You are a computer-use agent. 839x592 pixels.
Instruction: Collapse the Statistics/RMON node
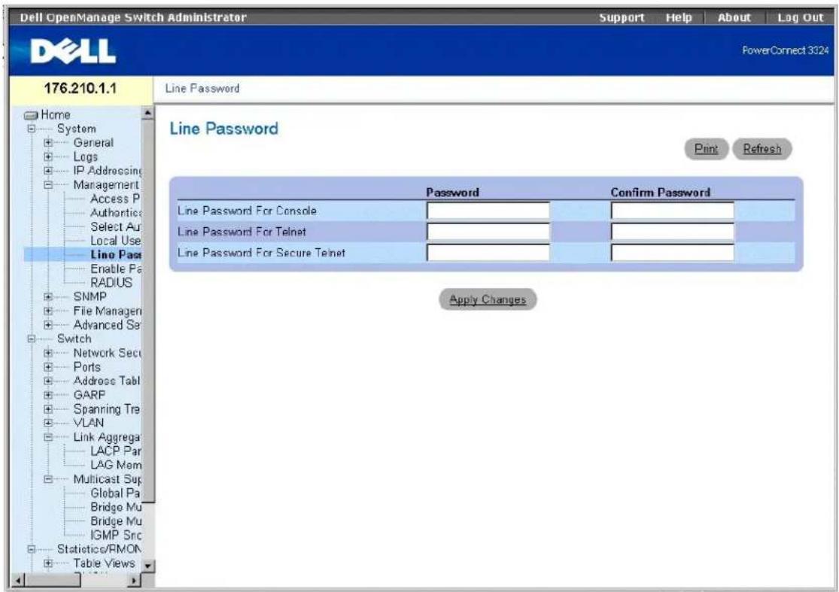[32, 549]
